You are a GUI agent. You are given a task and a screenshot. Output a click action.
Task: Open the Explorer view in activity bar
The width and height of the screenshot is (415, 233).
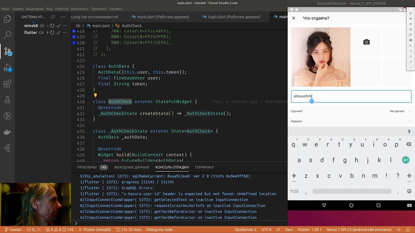7,19
